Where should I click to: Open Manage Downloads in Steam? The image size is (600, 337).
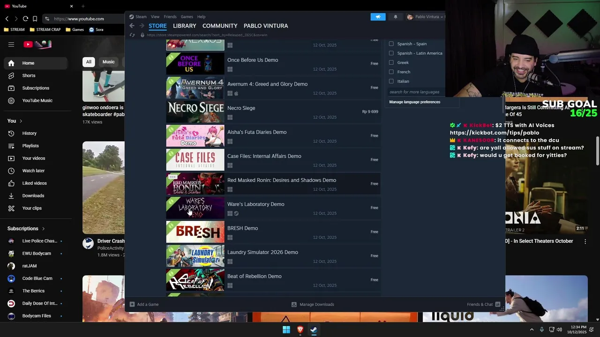pyautogui.click(x=313, y=304)
